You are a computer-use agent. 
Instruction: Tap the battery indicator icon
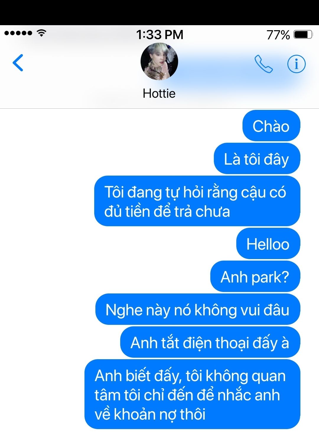click(303, 35)
